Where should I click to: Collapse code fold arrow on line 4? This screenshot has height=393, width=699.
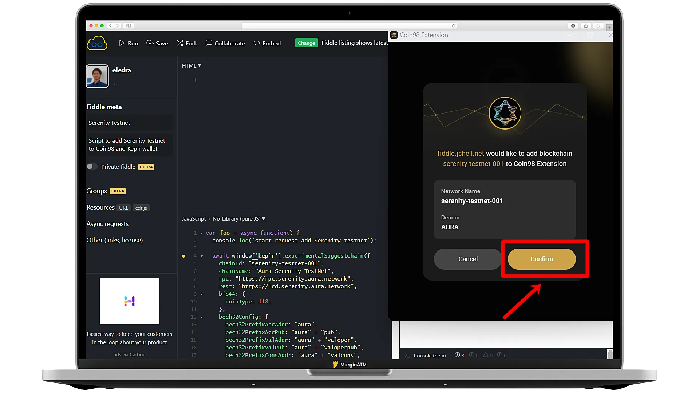(202, 256)
